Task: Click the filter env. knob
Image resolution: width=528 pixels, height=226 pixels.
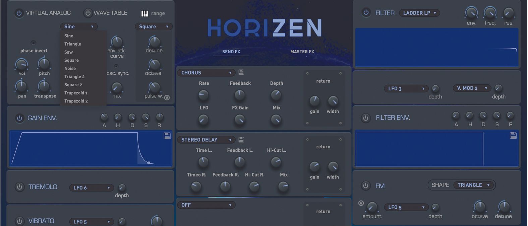Action: coord(471,13)
